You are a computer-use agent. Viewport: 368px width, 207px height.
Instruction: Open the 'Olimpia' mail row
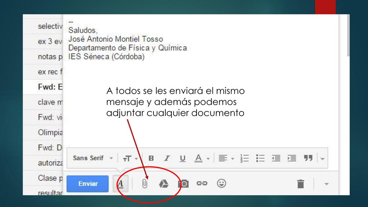[43, 132]
